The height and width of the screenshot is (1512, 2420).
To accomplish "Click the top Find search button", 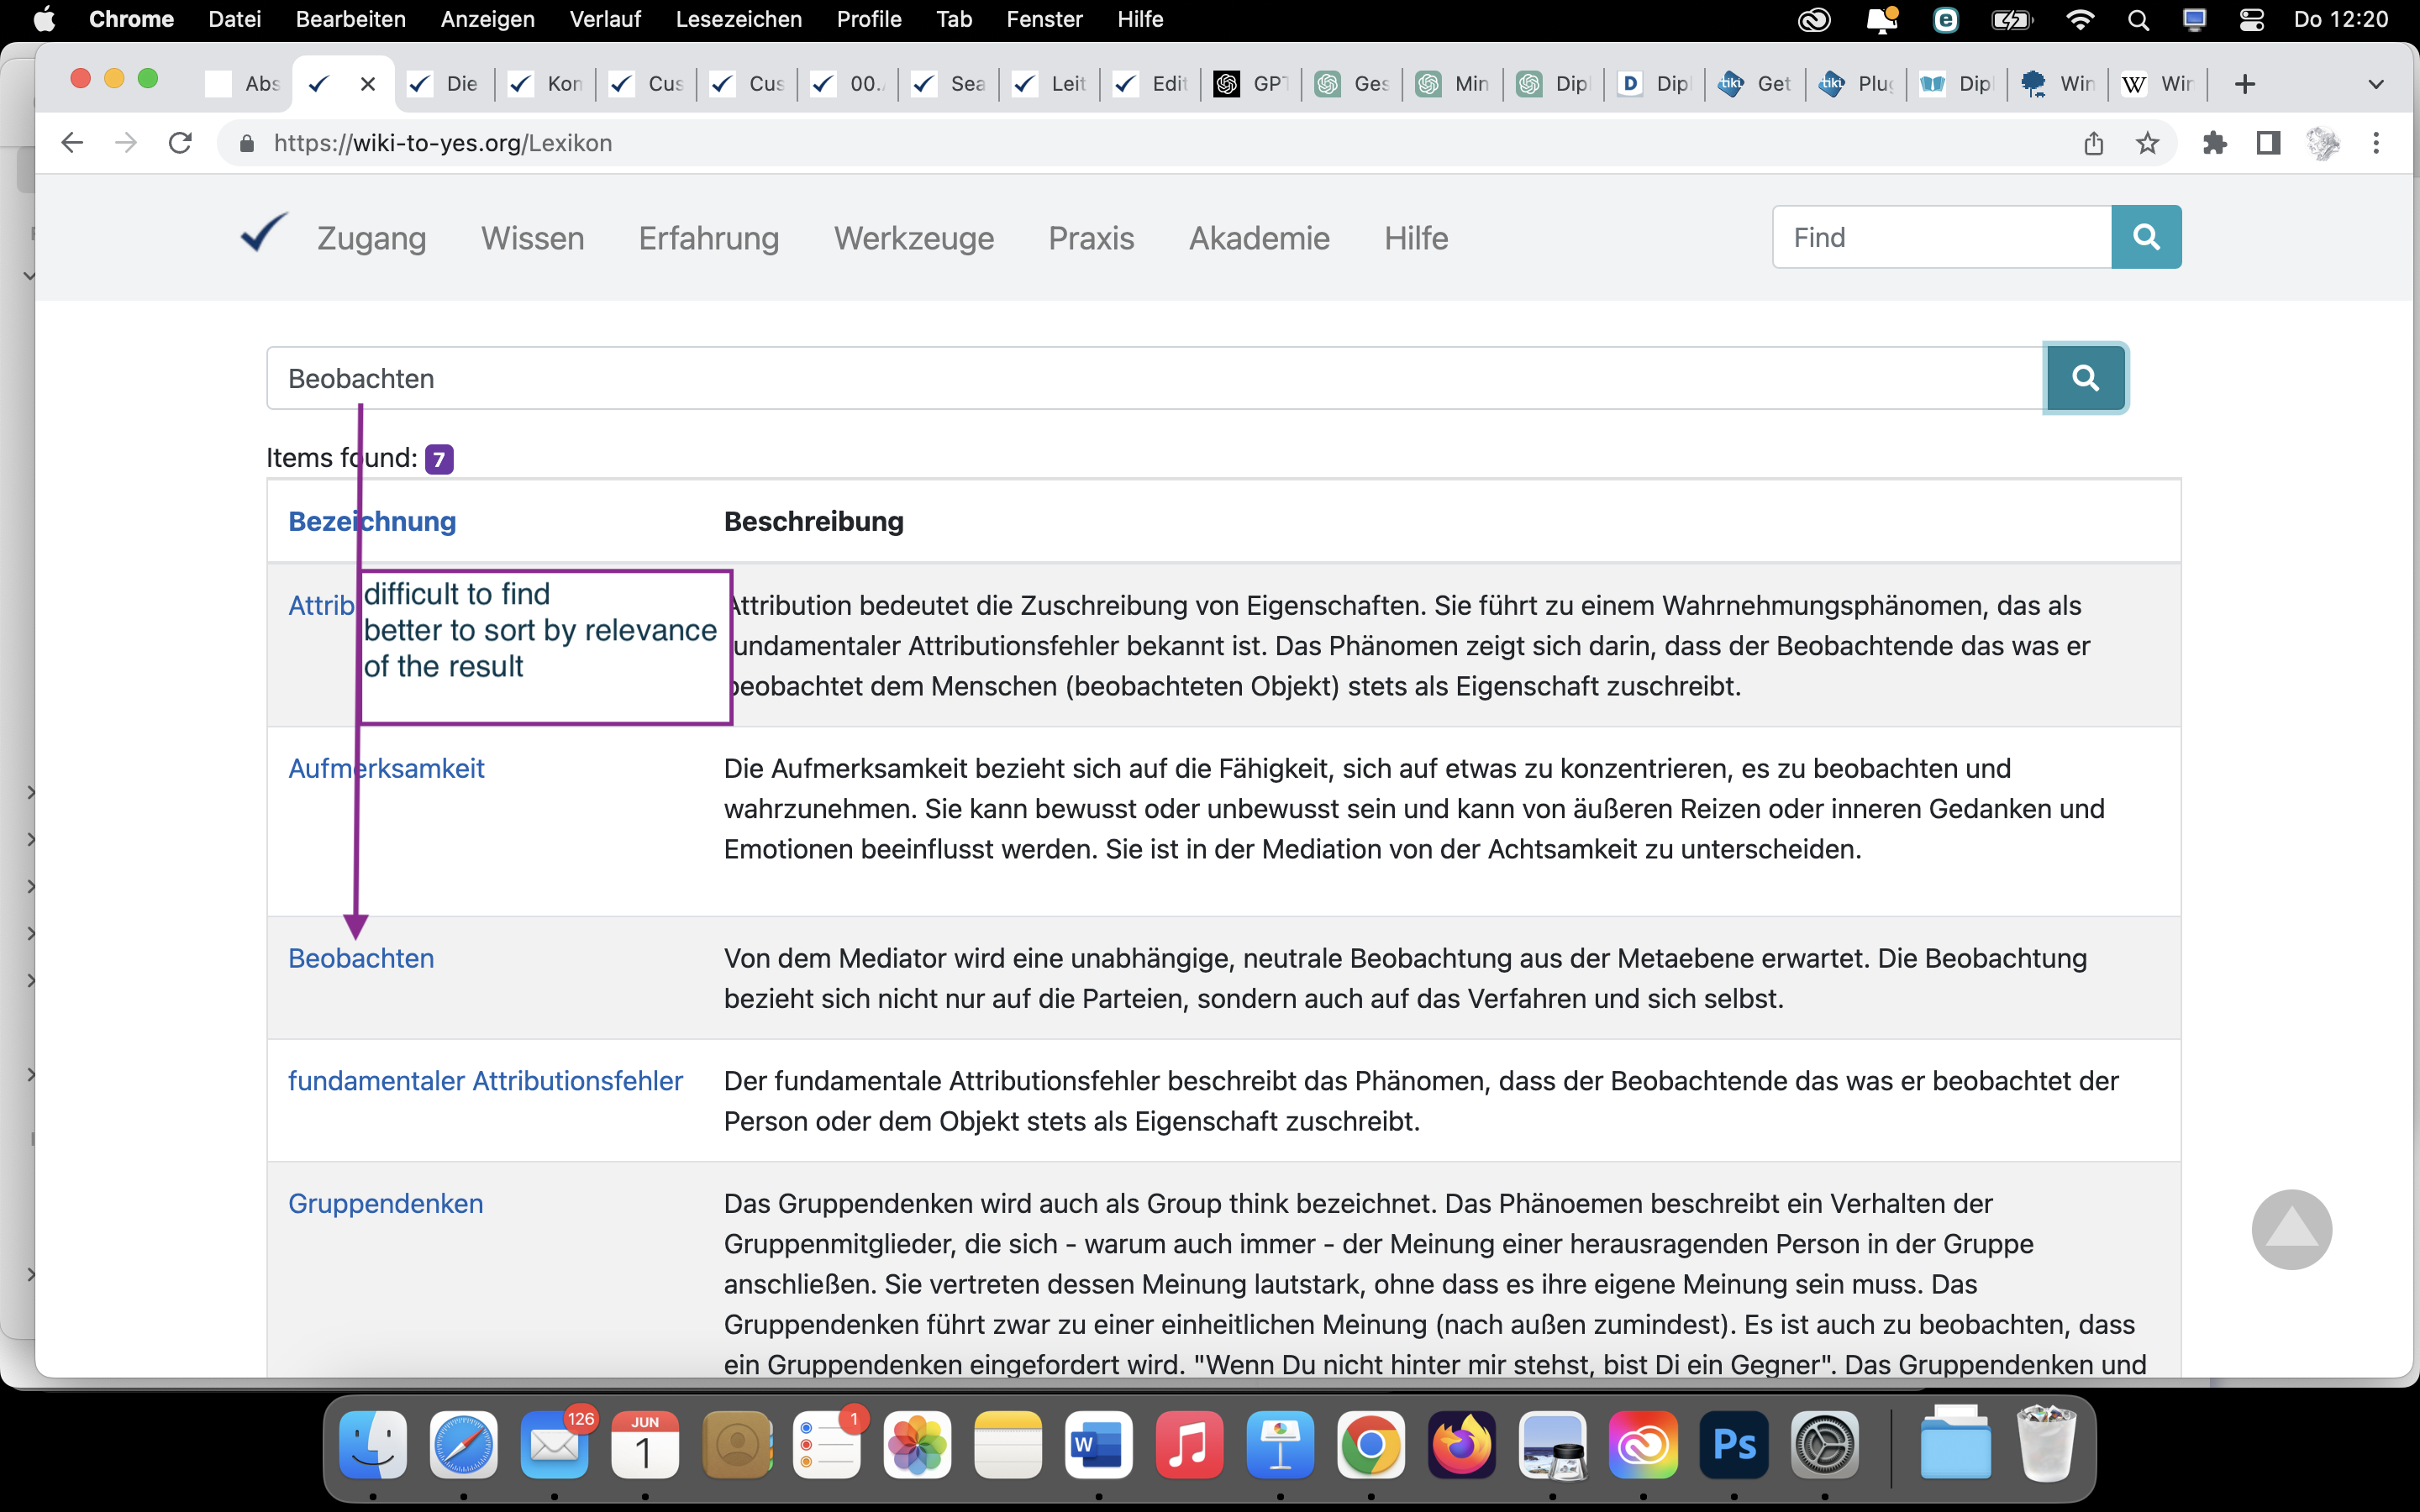I will tap(2145, 237).
